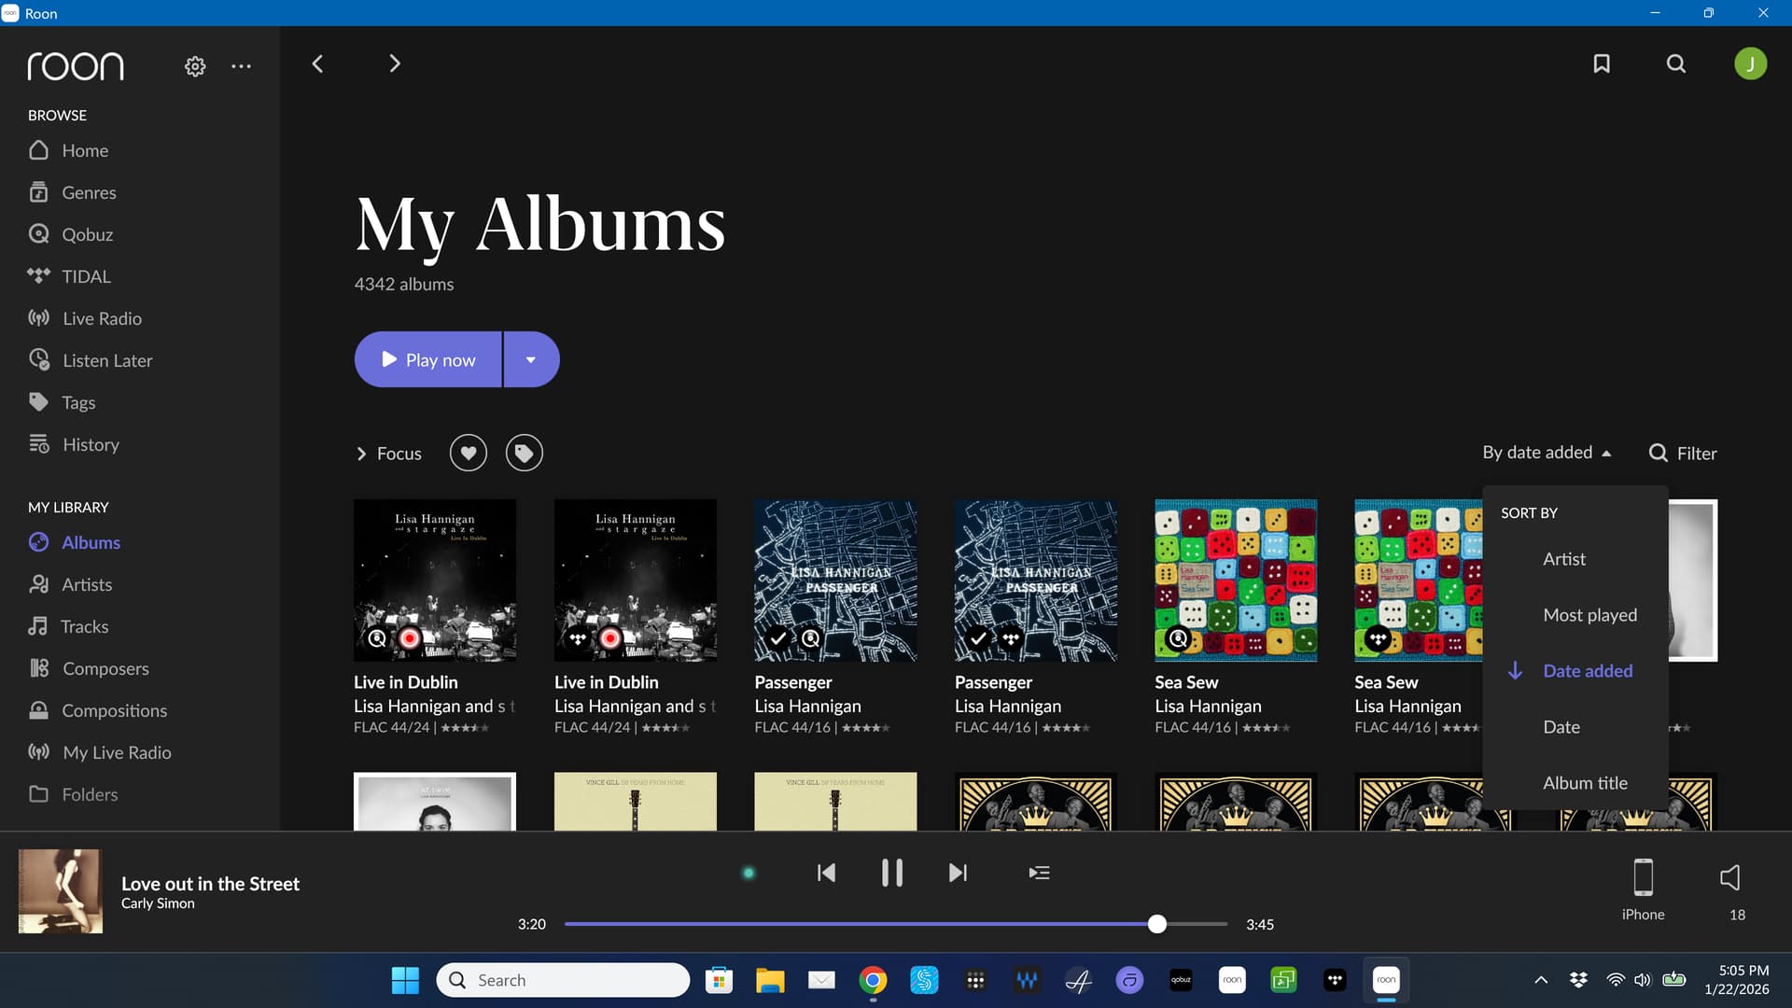
Task: Navigate back with the left arrow
Action: (317, 63)
